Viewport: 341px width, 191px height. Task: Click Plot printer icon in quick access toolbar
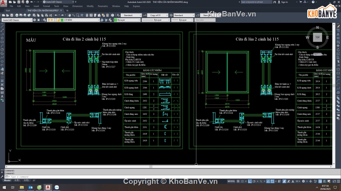click(x=27, y=2)
